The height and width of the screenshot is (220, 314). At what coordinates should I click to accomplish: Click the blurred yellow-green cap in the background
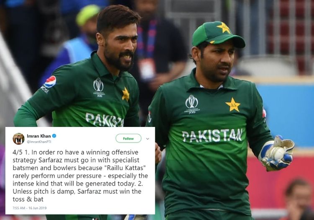tap(88, 15)
